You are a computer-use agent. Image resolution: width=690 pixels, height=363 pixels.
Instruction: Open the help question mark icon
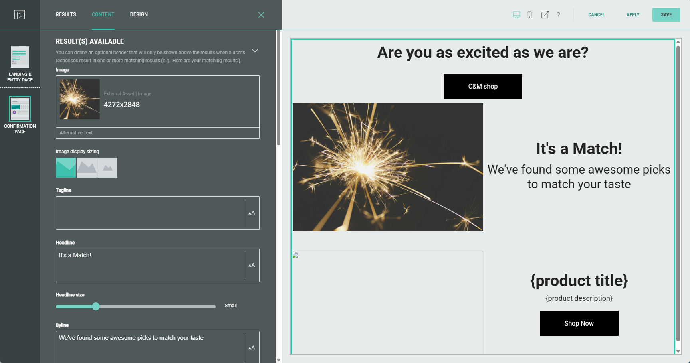coord(558,15)
